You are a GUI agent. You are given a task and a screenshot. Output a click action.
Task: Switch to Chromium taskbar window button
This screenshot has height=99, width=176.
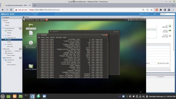tap(32, 96)
